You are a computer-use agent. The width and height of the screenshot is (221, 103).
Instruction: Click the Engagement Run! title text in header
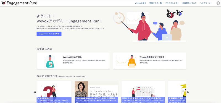coord(22,3)
